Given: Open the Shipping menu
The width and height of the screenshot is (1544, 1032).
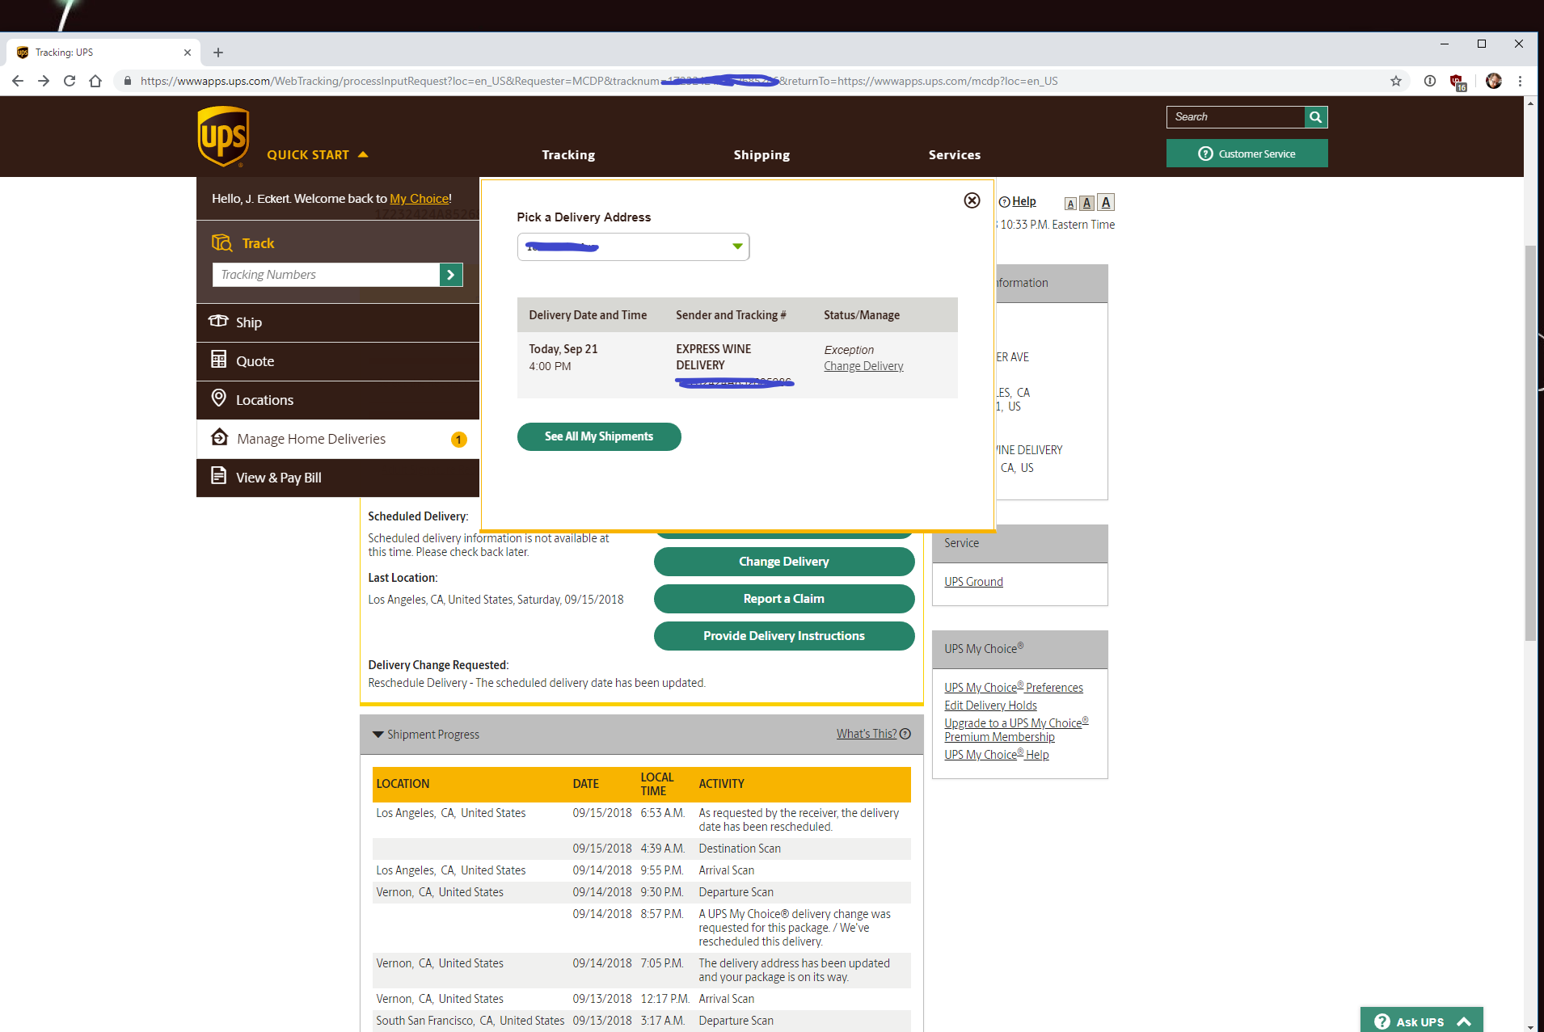Looking at the screenshot, I should tap(761, 154).
